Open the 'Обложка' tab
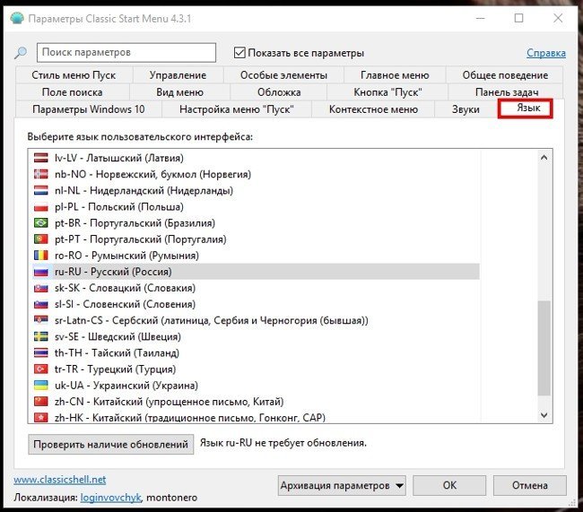583x512 pixels. coord(279,91)
